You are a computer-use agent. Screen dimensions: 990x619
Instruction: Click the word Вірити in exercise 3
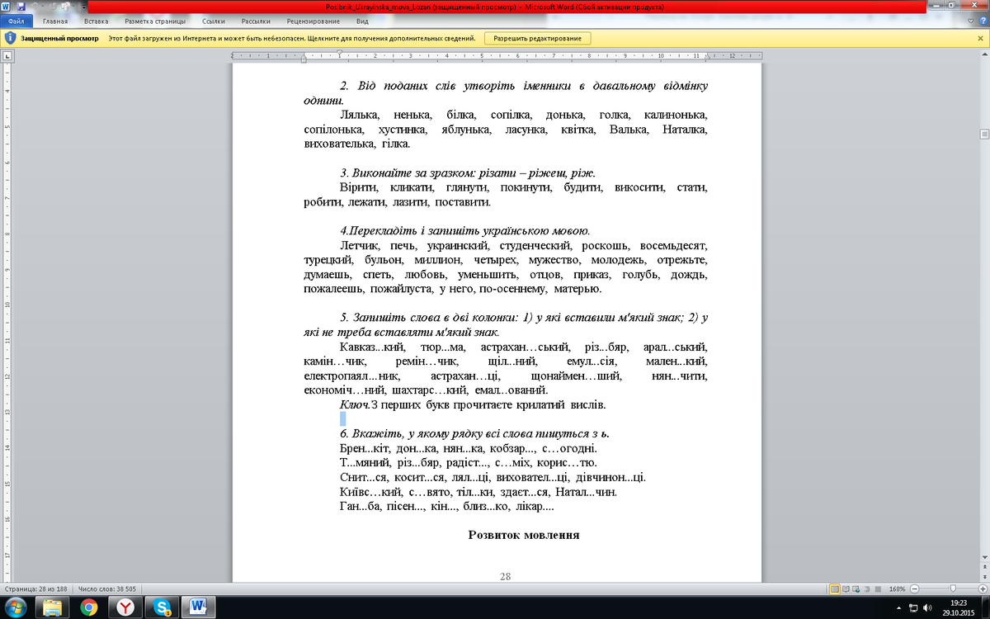coord(358,187)
